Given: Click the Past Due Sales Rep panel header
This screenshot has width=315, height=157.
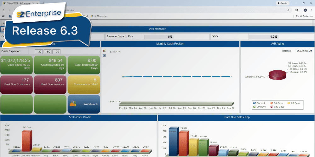Looking at the screenshot, I should [x=237, y=117].
